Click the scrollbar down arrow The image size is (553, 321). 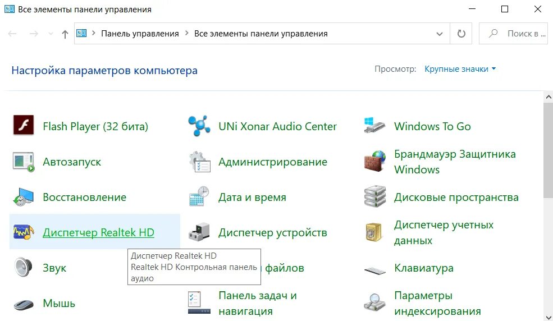click(549, 317)
